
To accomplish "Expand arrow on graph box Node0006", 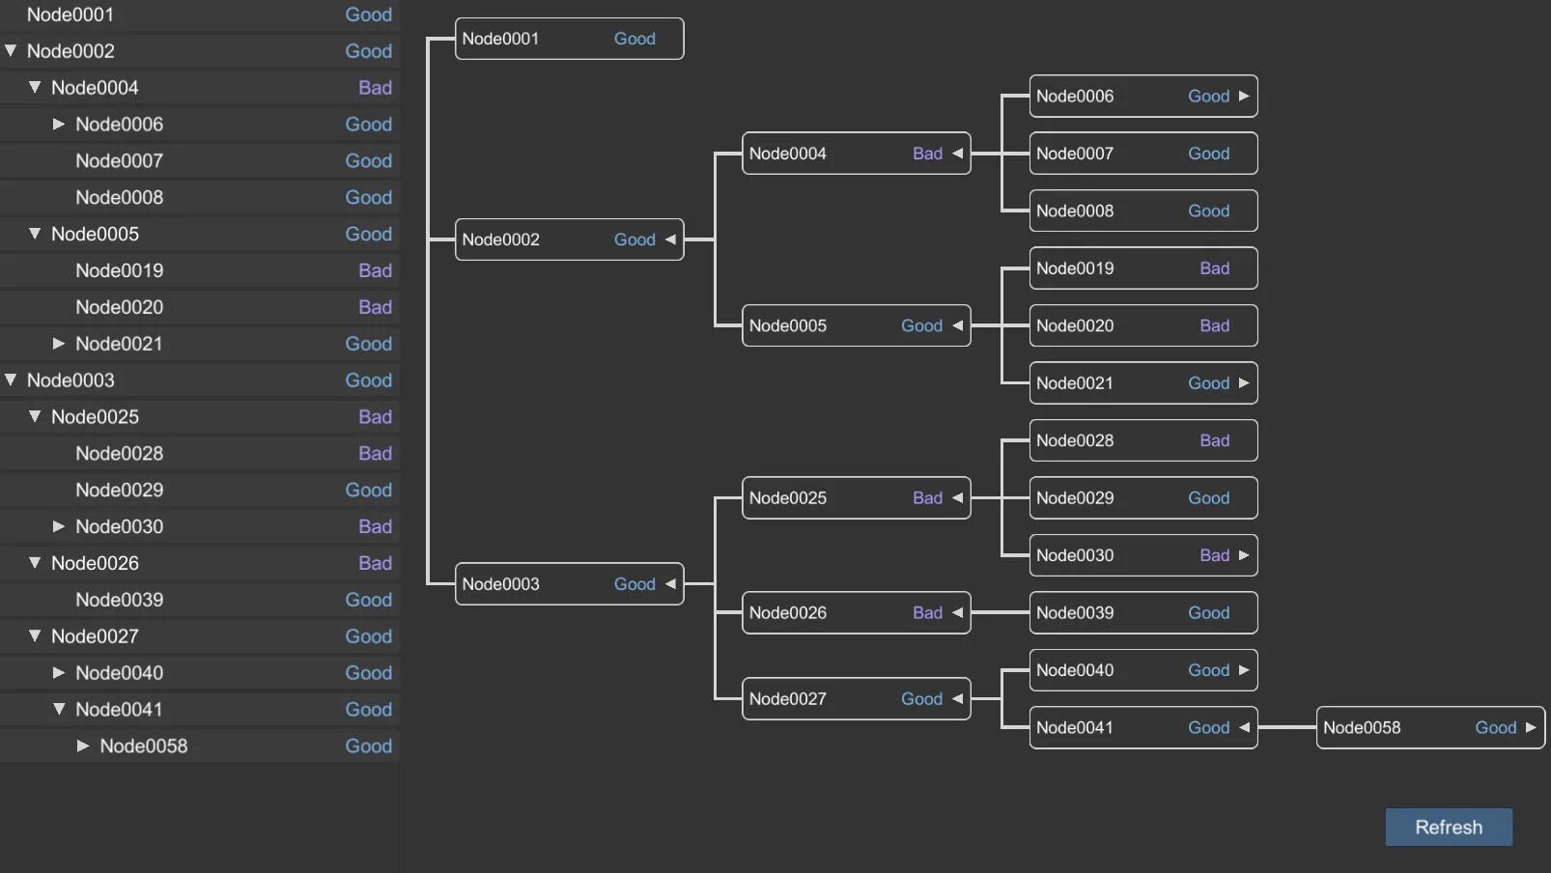I will click(1244, 96).
